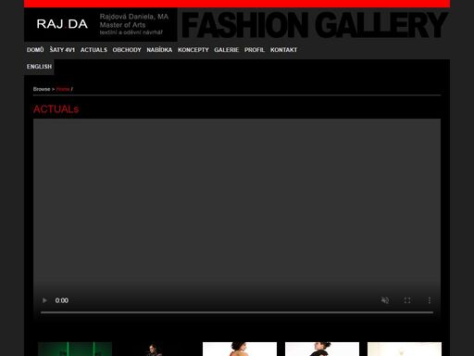Switch language to ENGLISH

39,67
